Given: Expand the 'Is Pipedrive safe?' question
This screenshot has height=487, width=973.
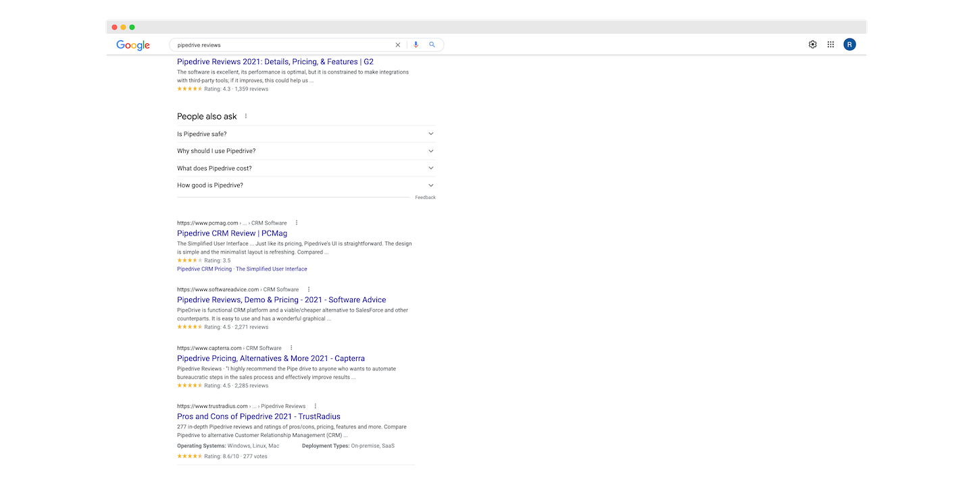Looking at the screenshot, I should [306, 134].
